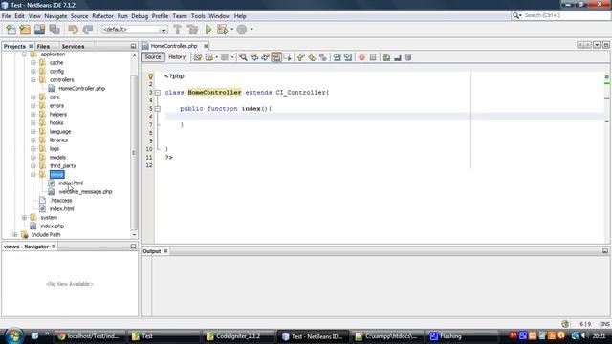This screenshot has height=344, width=612.
Task: Click the Find Previous Occurrence icon
Action: click(x=254, y=57)
